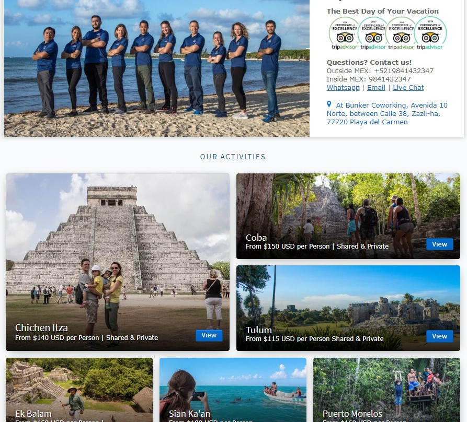View the Coba tour
This screenshot has width=467, height=422.
[439, 244]
